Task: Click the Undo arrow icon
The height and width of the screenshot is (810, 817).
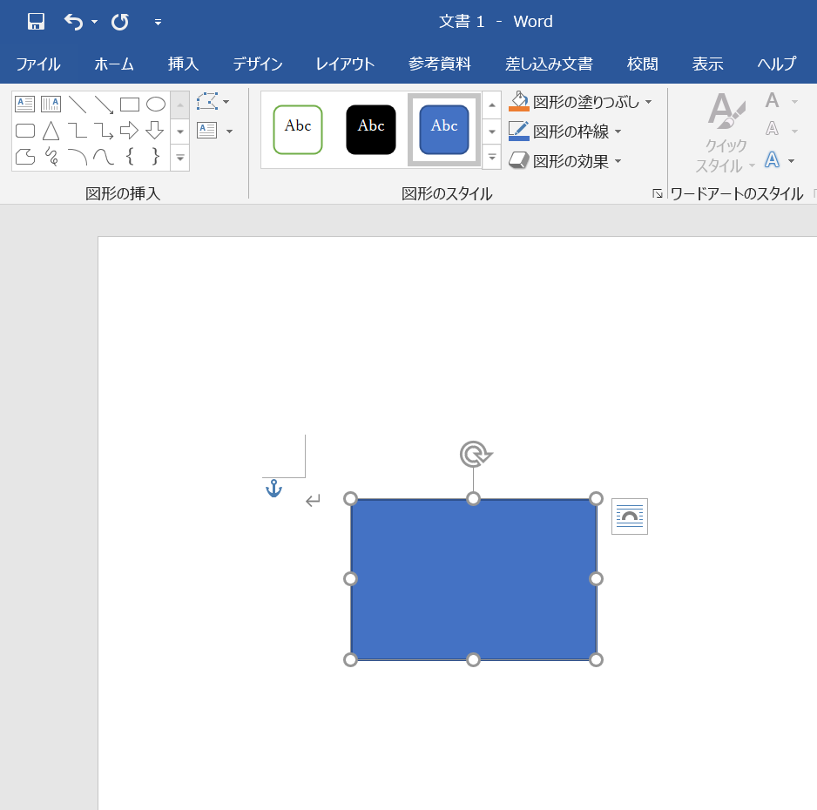Action: (x=74, y=22)
